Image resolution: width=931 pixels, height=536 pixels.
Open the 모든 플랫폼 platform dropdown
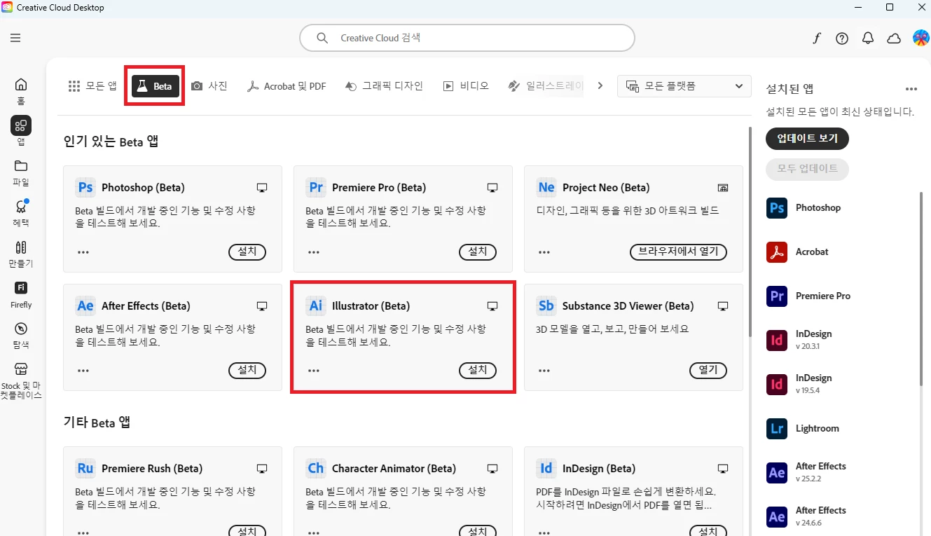[x=684, y=86]
